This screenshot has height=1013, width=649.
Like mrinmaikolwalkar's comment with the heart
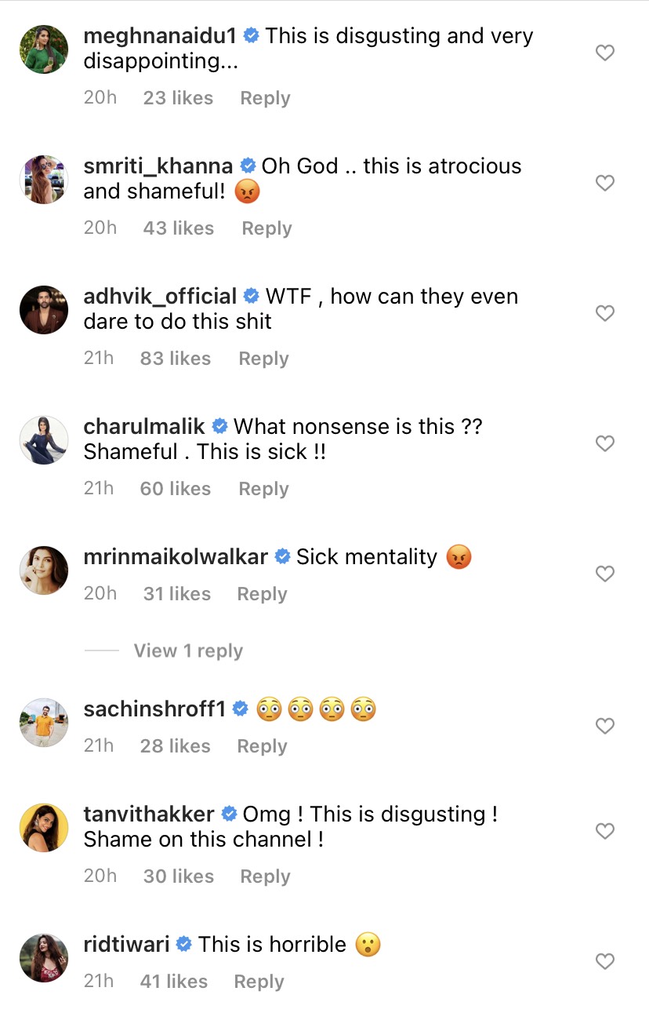pyautogui.click(x=604, y=574)
